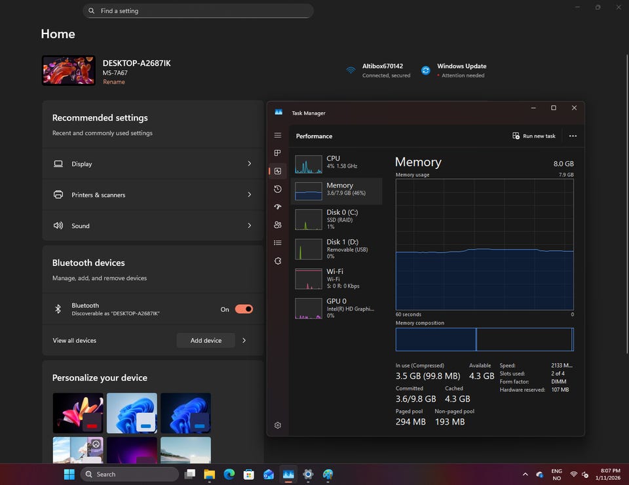
Task: Open the Services page puzzle icon
Action: tap(278, 261)
